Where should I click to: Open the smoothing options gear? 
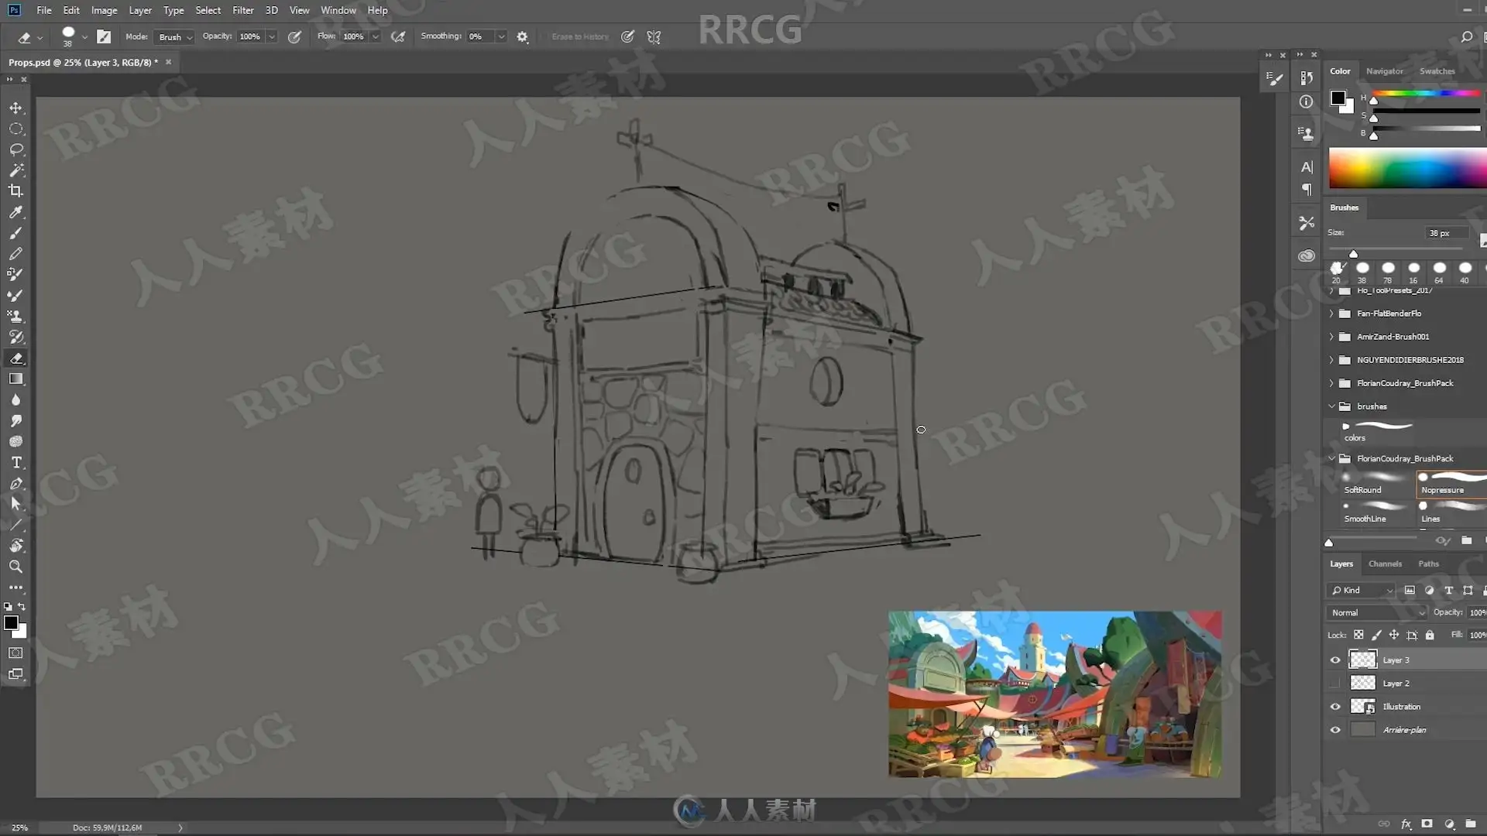click(x=523, y=36)
